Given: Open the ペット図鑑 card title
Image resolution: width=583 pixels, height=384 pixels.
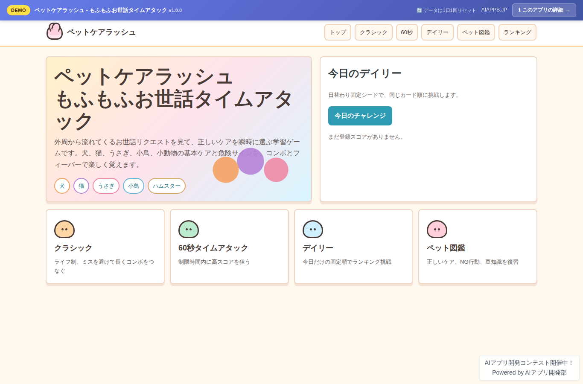Looking at the screenshot, I should [x=446, y=248].
